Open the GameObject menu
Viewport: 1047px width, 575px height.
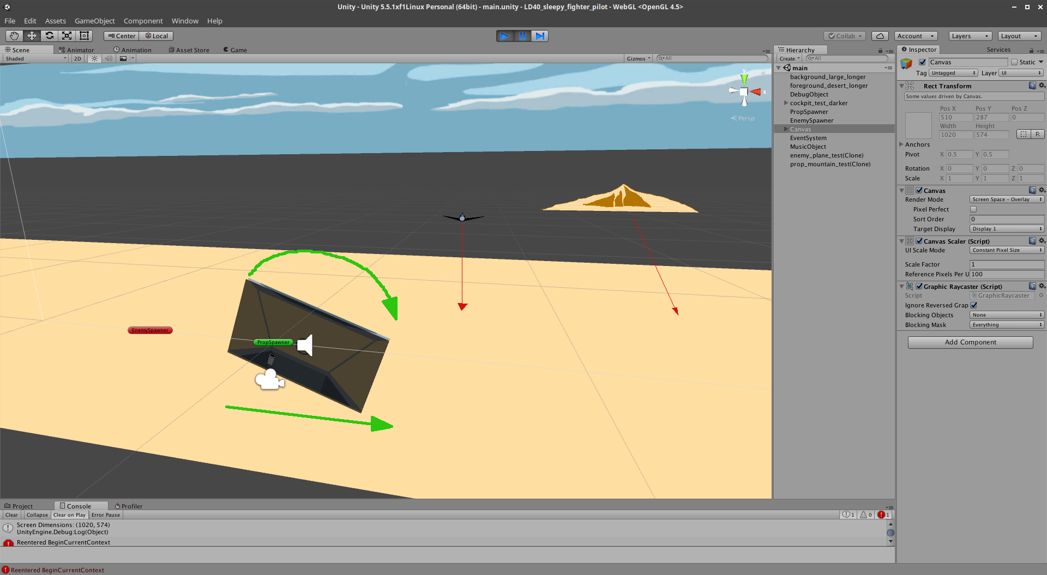(95, 21)
